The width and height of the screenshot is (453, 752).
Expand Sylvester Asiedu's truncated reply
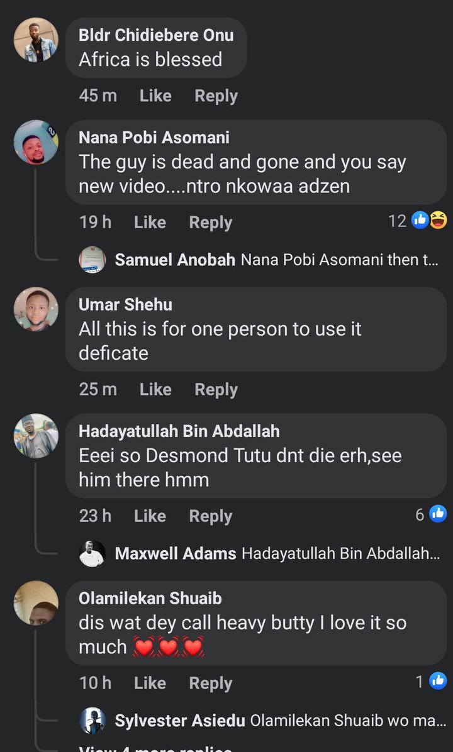click(347, 721)
